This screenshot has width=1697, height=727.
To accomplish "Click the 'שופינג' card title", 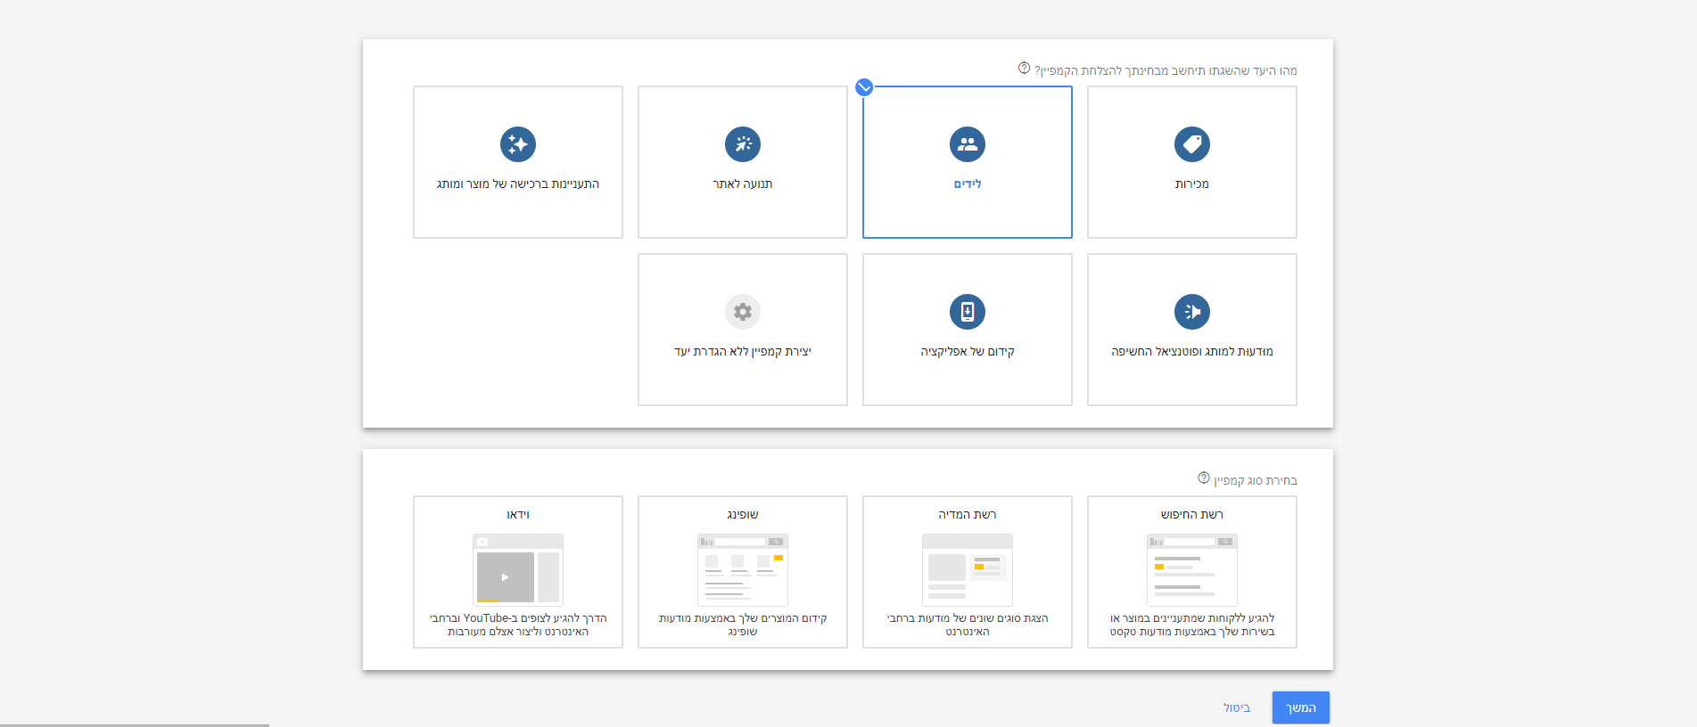I will 743,515.
